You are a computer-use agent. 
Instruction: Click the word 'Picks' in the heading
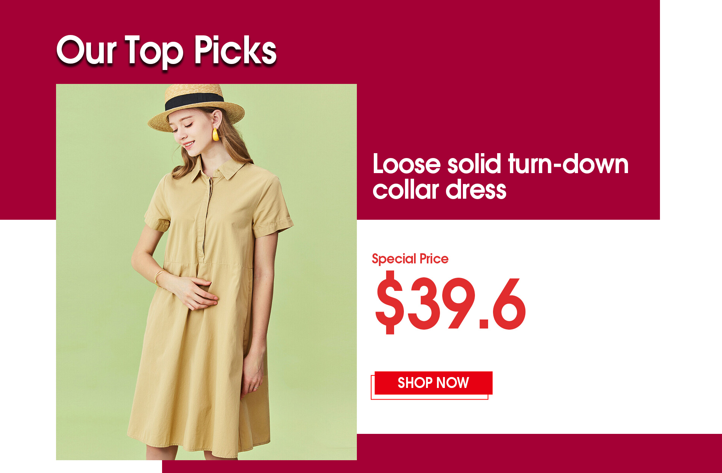tap(236, 50)
